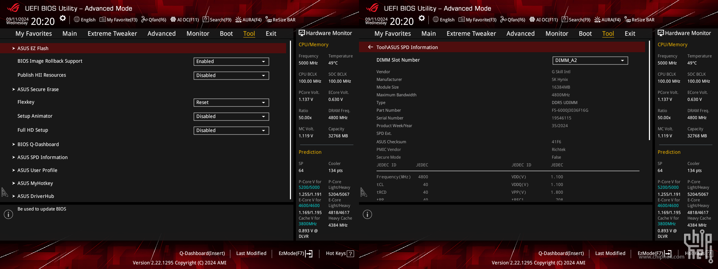718x269 pixels.
Task: Switch to My Favorites tab in left window
Action: [34, 34]
